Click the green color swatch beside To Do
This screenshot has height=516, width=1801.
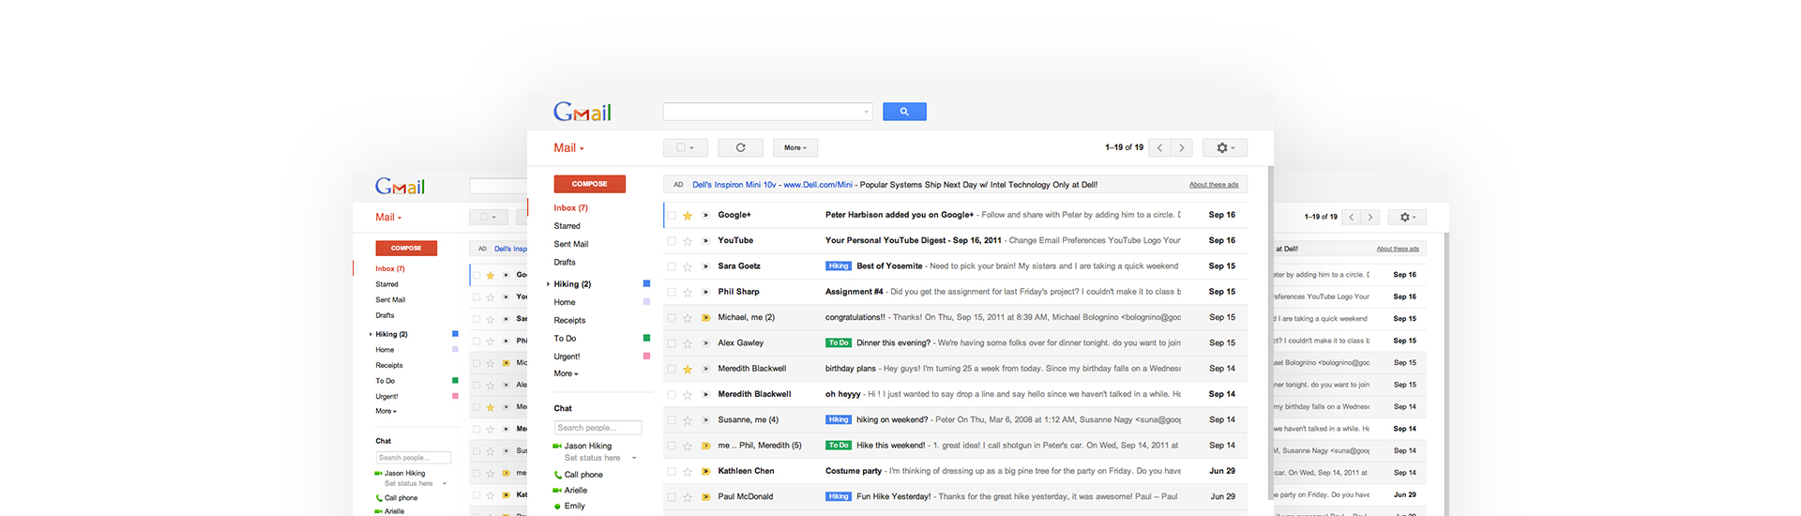click(646, 338)
